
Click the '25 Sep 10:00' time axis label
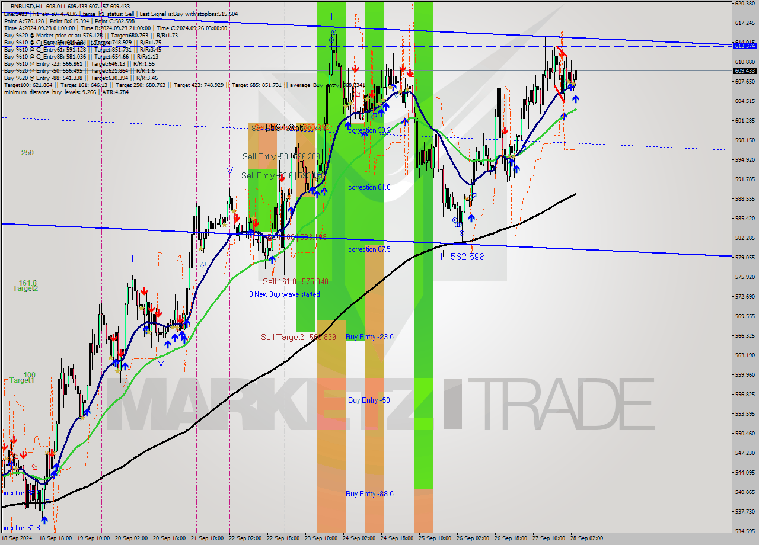(x=435, y=538)
